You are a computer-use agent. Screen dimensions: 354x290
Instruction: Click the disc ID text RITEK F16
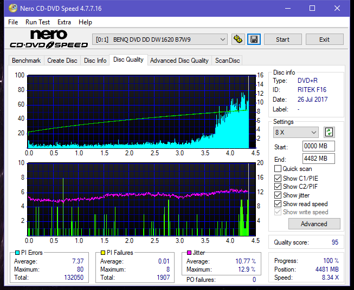[x=312, y=90]
